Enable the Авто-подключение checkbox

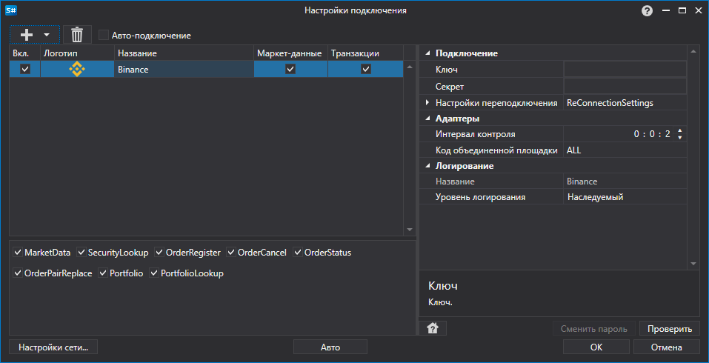[x=104, y=36]
